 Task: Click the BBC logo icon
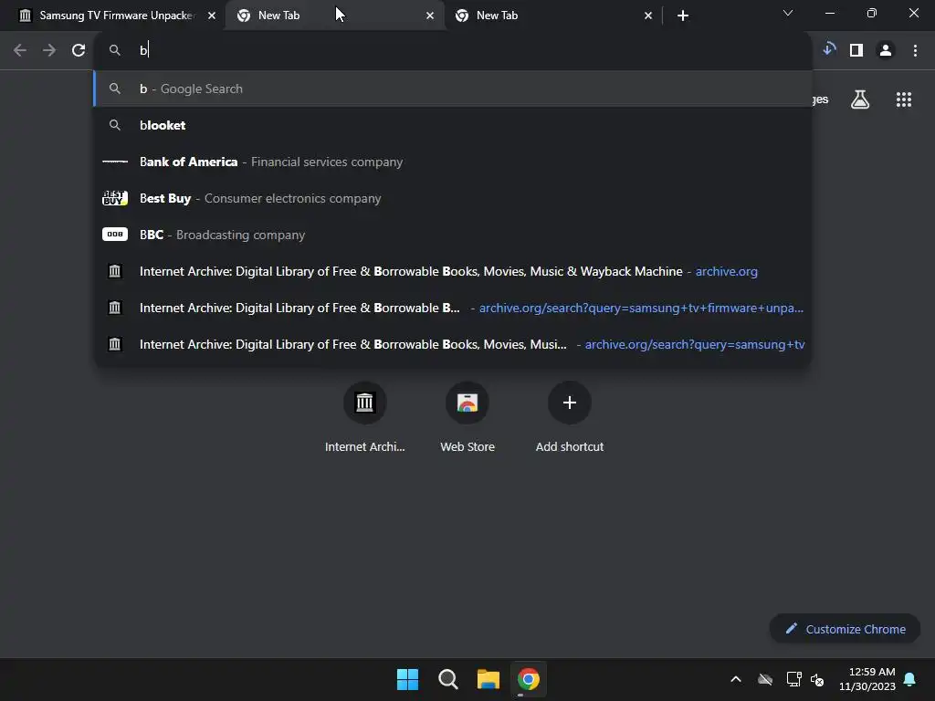click(115, 235)
